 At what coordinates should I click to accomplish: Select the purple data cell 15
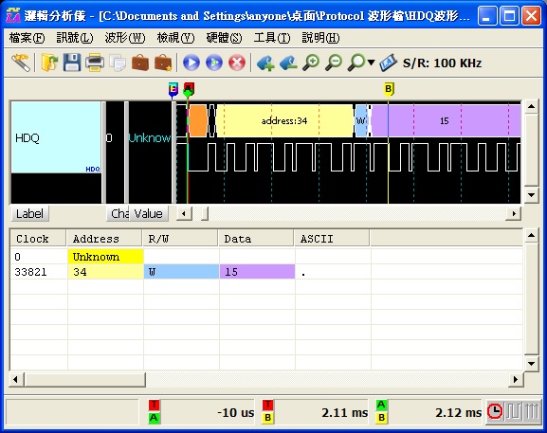257,272
